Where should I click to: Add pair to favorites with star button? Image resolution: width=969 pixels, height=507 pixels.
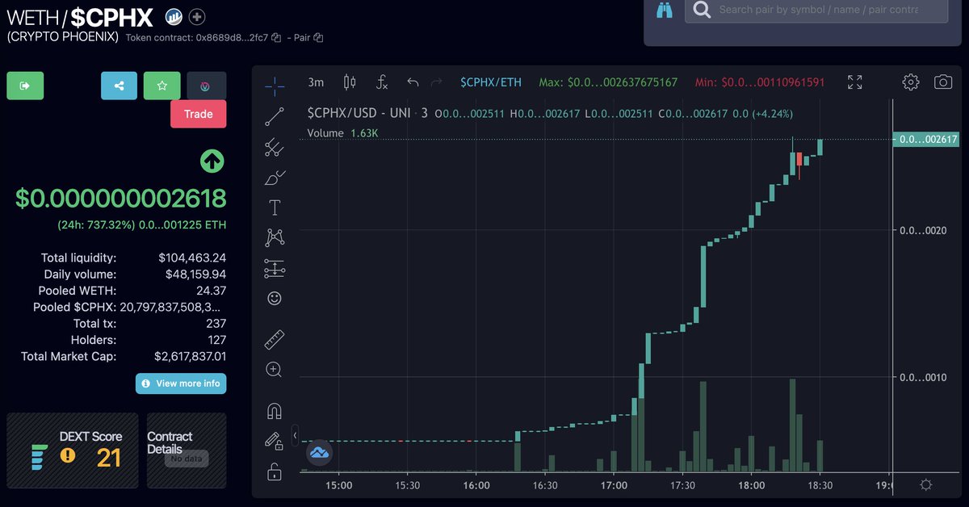click(162, 86)
